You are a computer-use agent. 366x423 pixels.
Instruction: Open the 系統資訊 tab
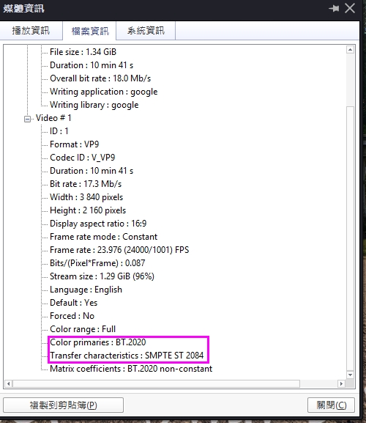click(146, 31)
